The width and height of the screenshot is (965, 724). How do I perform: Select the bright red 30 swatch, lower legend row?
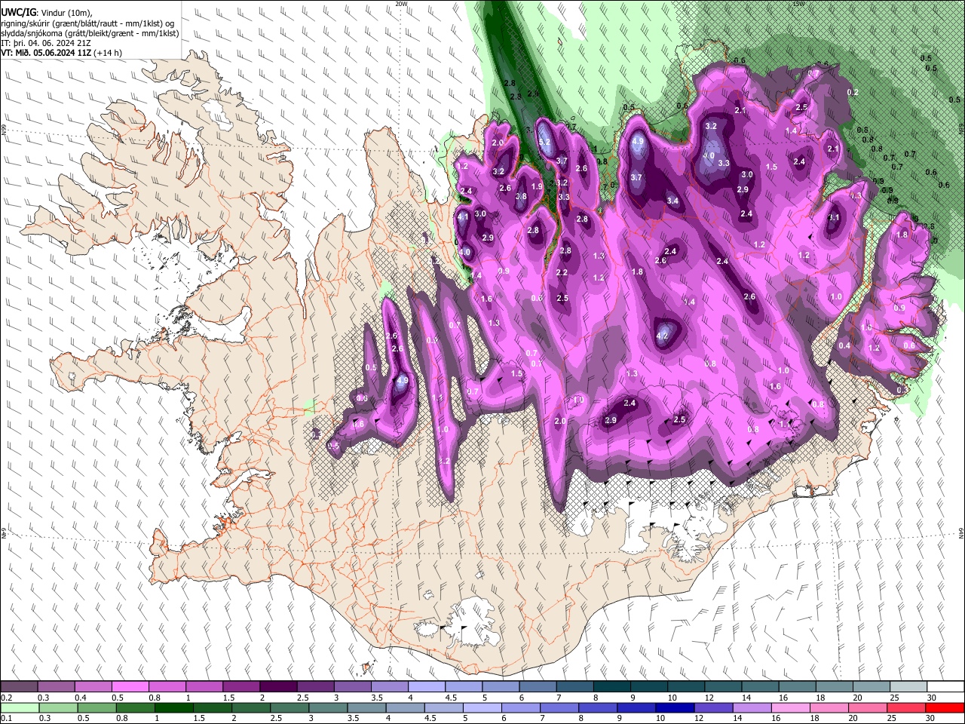pos(944,707)
